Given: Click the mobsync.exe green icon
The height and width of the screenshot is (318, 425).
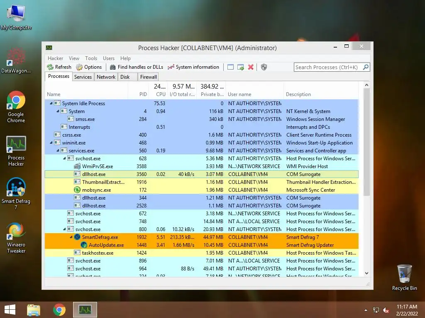Looking at the screenshot, I should (77, 190).
